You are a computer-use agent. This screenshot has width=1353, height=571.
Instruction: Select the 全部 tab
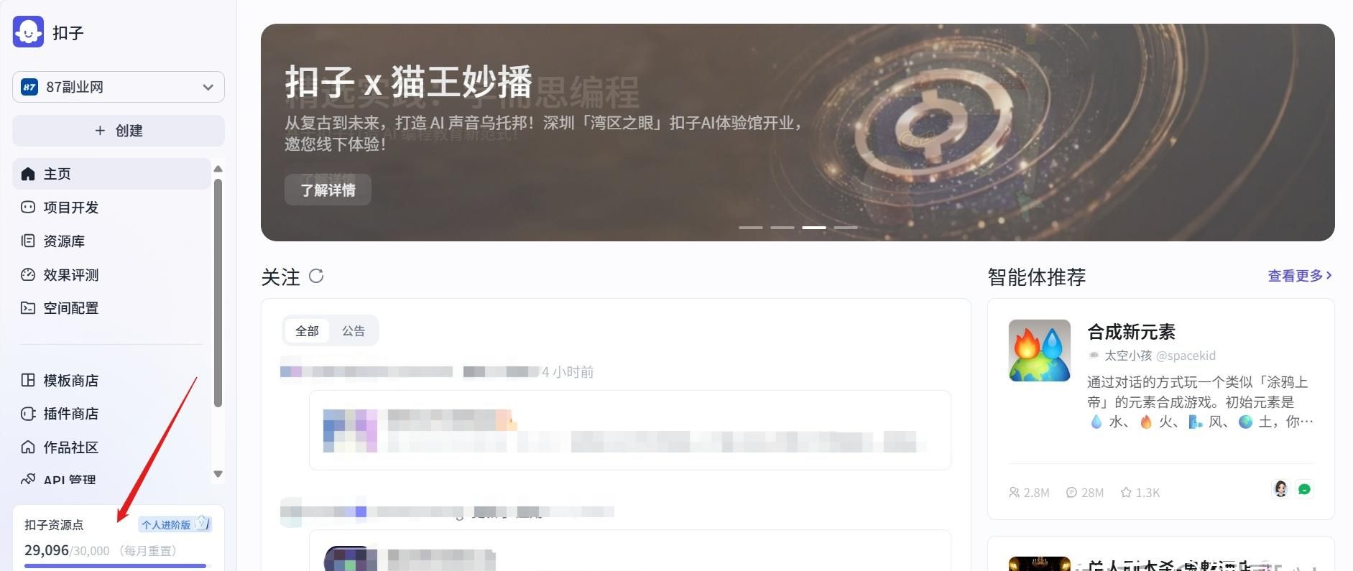coord(307,331)
